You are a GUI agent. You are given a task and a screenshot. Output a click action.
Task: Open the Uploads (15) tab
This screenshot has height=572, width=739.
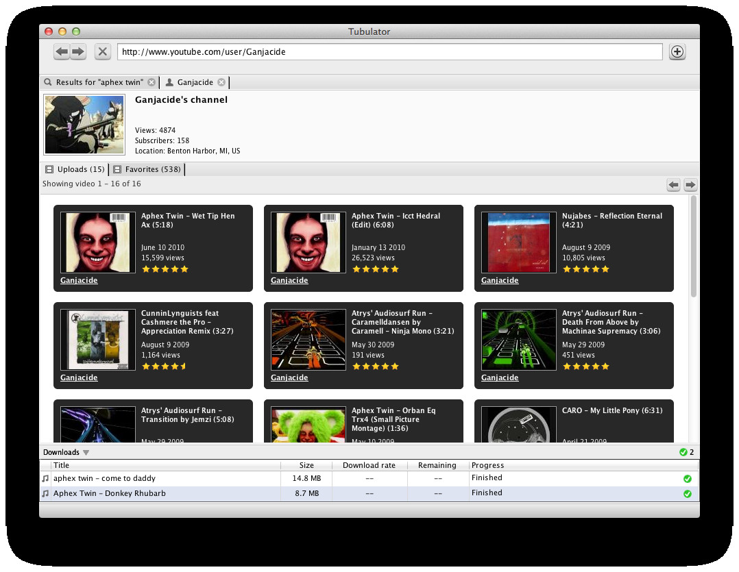tap(75, 169)
